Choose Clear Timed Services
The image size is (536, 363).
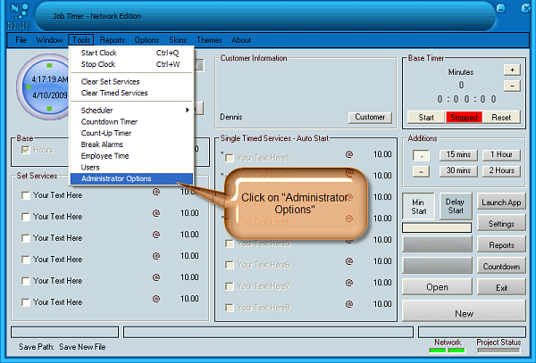[132, 93]
